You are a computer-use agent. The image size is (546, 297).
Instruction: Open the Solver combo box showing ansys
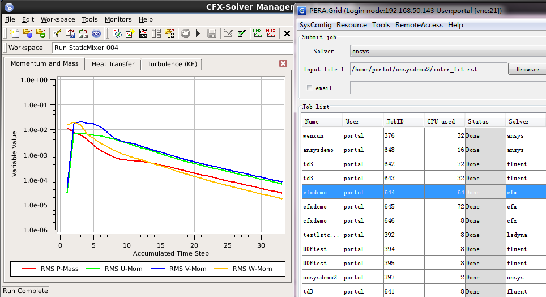point(448,51)
